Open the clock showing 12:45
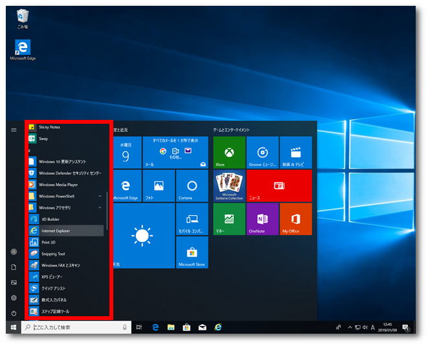 coord(388,327)
